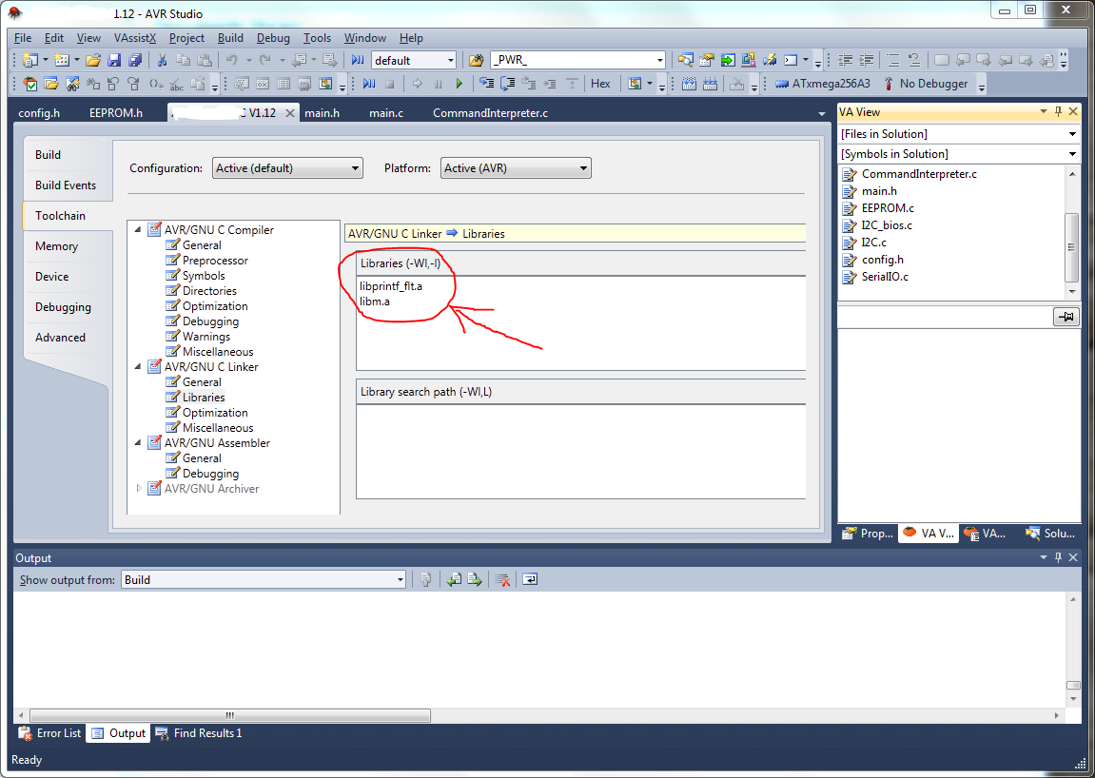This screenshot has height=778, width=1095.
Task: Click the Stop Debugging square icon
Action: click(390, 84)
